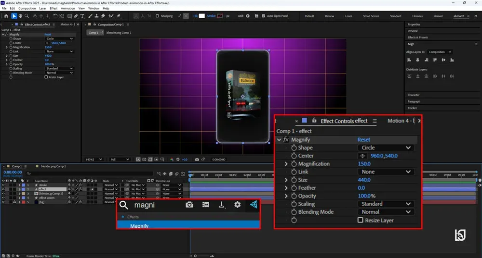Select the Hand tool
Screen dimensions: 482x258
tap(21, 16)
